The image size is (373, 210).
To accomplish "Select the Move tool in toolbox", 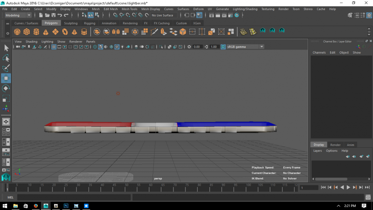I will [6, 78].
